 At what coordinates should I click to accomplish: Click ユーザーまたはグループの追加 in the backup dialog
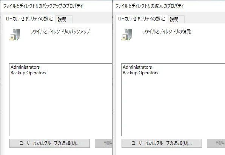(x=50, y=143)
